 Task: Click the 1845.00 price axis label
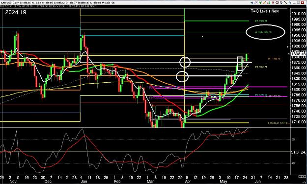click(x=298, y=73)
